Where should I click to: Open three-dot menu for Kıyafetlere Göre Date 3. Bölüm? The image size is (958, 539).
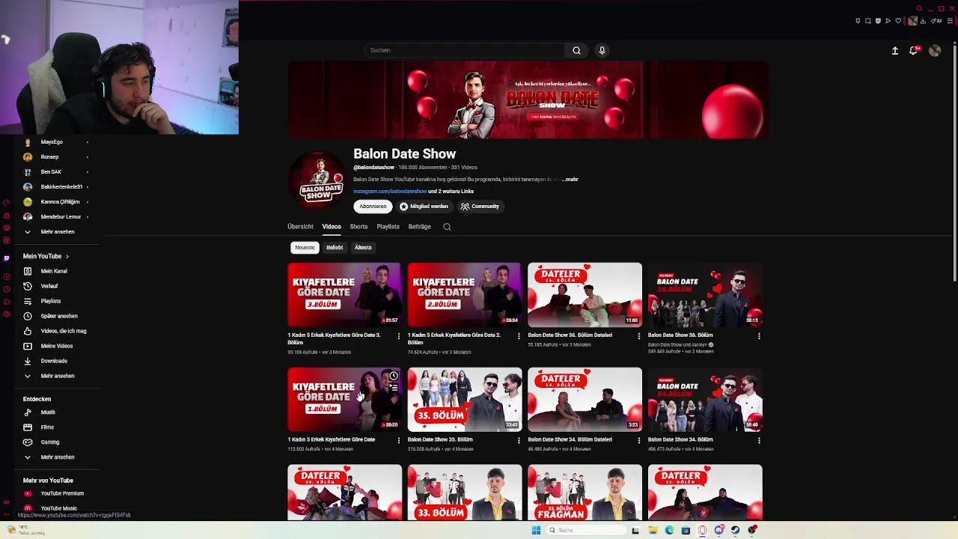click(398, 336)
